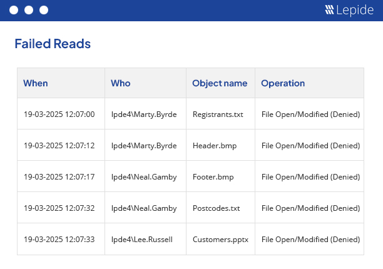
Task: Click the first white window dot
Action: 14,10
